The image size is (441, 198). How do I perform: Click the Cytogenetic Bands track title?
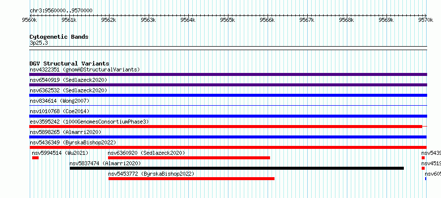(x=59, y=37)
